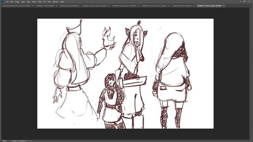Image resolution: width=253 pixels, height=142 pixels.
Task: Open the File menu
Action: click(7, 2)
